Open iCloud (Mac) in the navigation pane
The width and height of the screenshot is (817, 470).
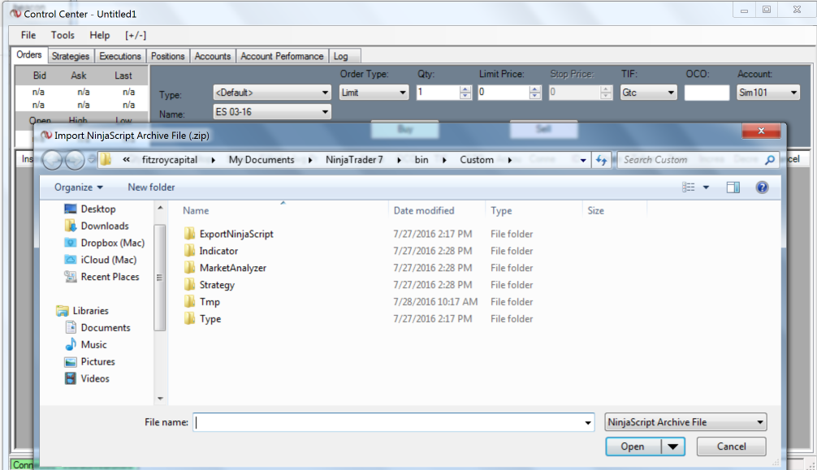pos(100,260)
